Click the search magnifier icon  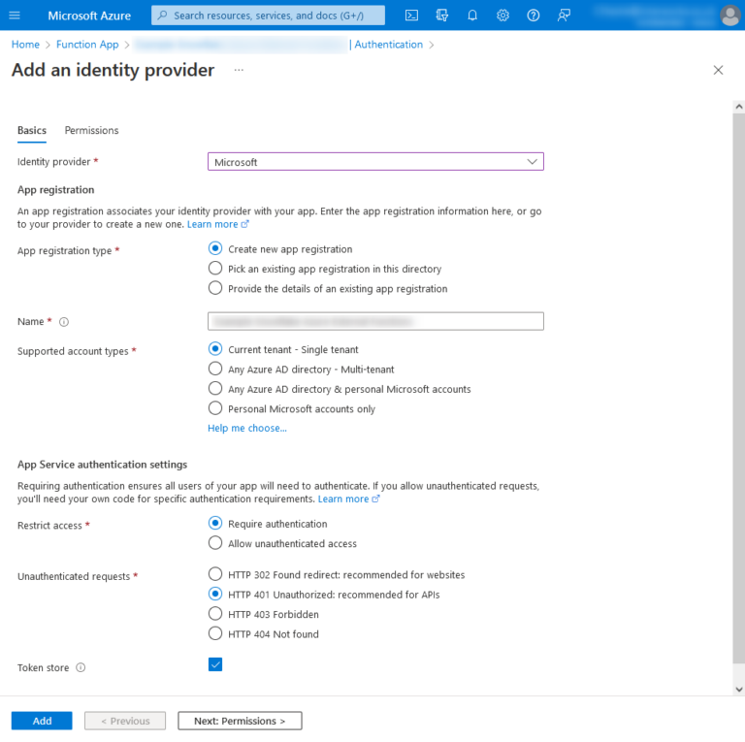pos(163,16)
